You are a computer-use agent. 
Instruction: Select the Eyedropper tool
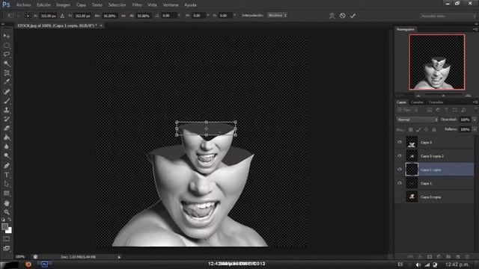tap(7, 81)
